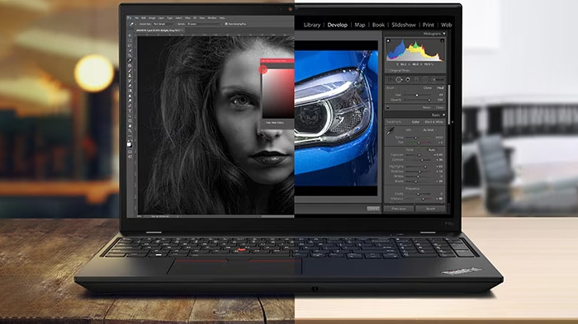Viewport: 578px width, 324px height.
Task: Adjust the Shadows slider
Action: [x=419, y=171]
